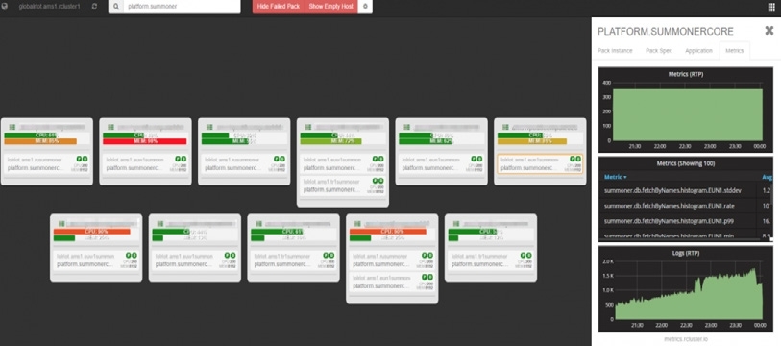
Task: Switch to the Pack Spec tab
Action: click(658, 51)
